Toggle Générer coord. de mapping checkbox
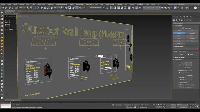Viewport: 200px width, 112px height. 179,85
